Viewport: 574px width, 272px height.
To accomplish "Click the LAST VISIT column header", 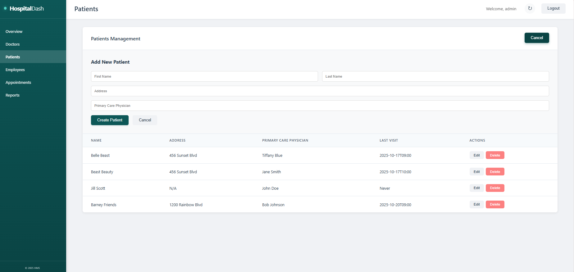I will pyautogui.click(x=389, y=140).
